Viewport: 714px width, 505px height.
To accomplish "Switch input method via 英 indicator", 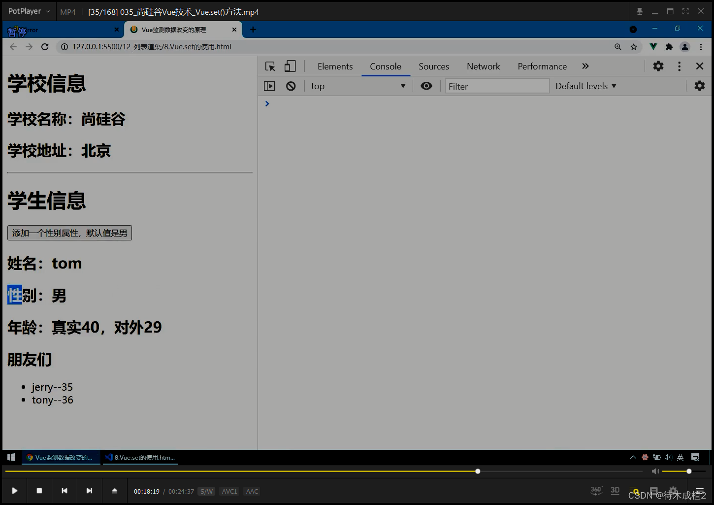I will tap(680, 457).
